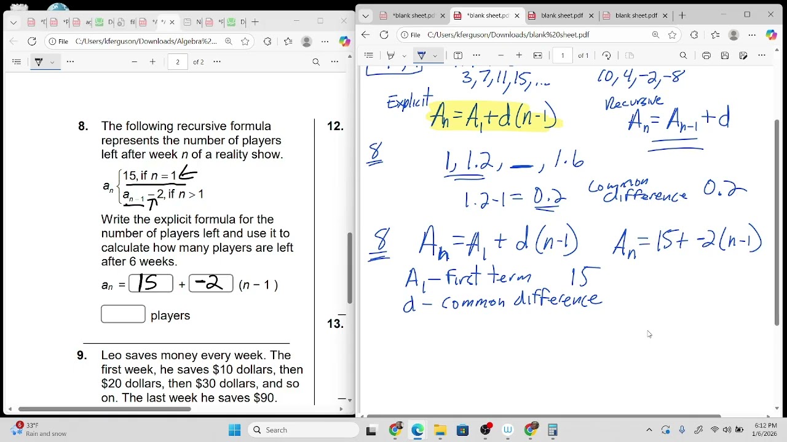The image size is (787, 442).
Task: Open tab actions chevron in left Algebra window
Action: tap(14, 22)
